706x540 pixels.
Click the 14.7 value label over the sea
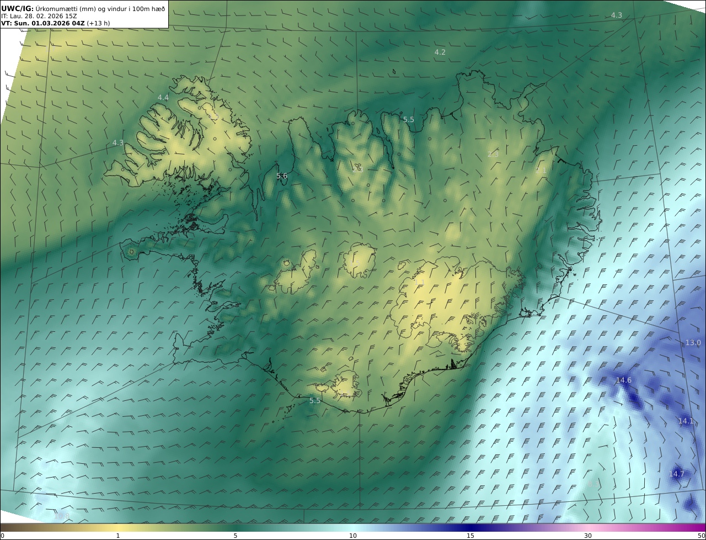tap(676, 474)
